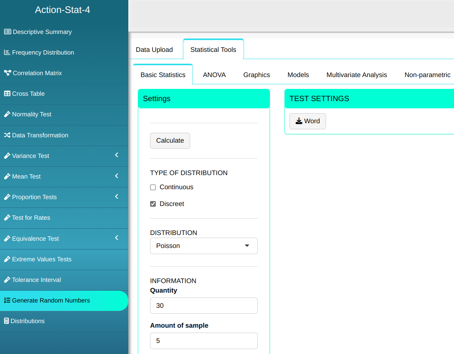Click the Normality Test pencil icon

coord(7,114)
